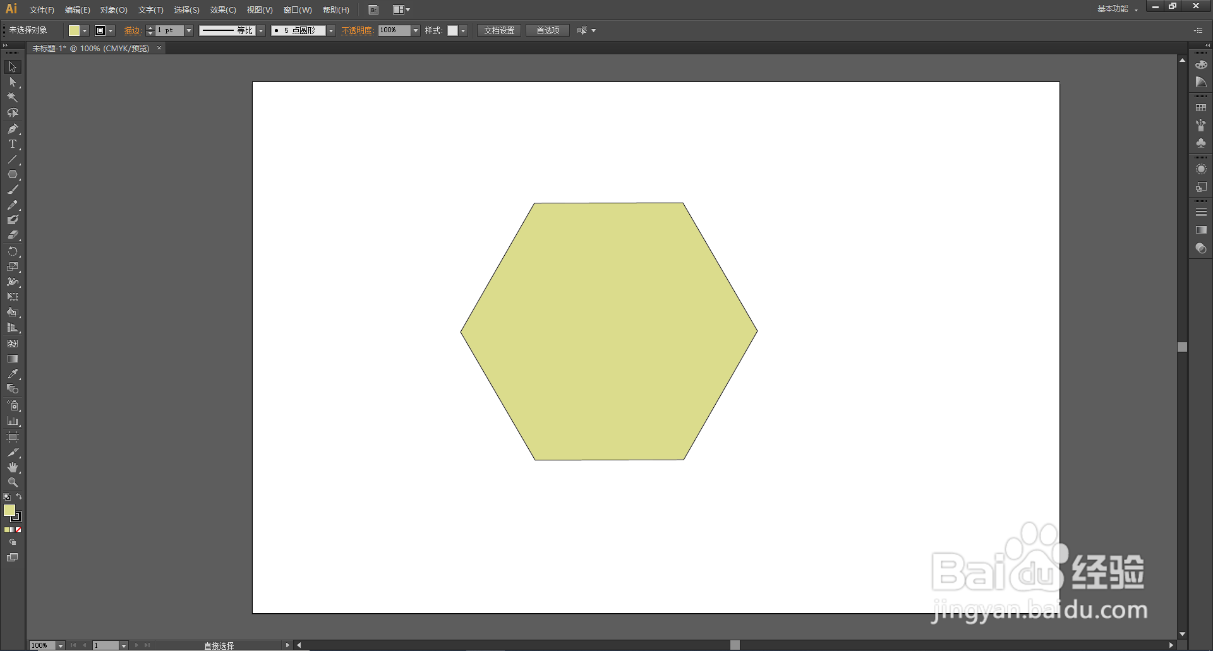This screenshot has width=1213, height=651.
Task: Swap fill and stroke colors
Action: point(19,497)
